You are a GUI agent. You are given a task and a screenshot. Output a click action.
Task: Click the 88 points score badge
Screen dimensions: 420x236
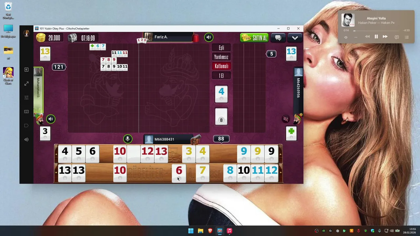pyautogui.click(x=221, y=139)
